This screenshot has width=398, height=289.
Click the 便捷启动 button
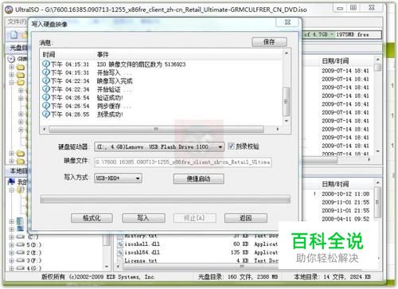tap(198, 178)
